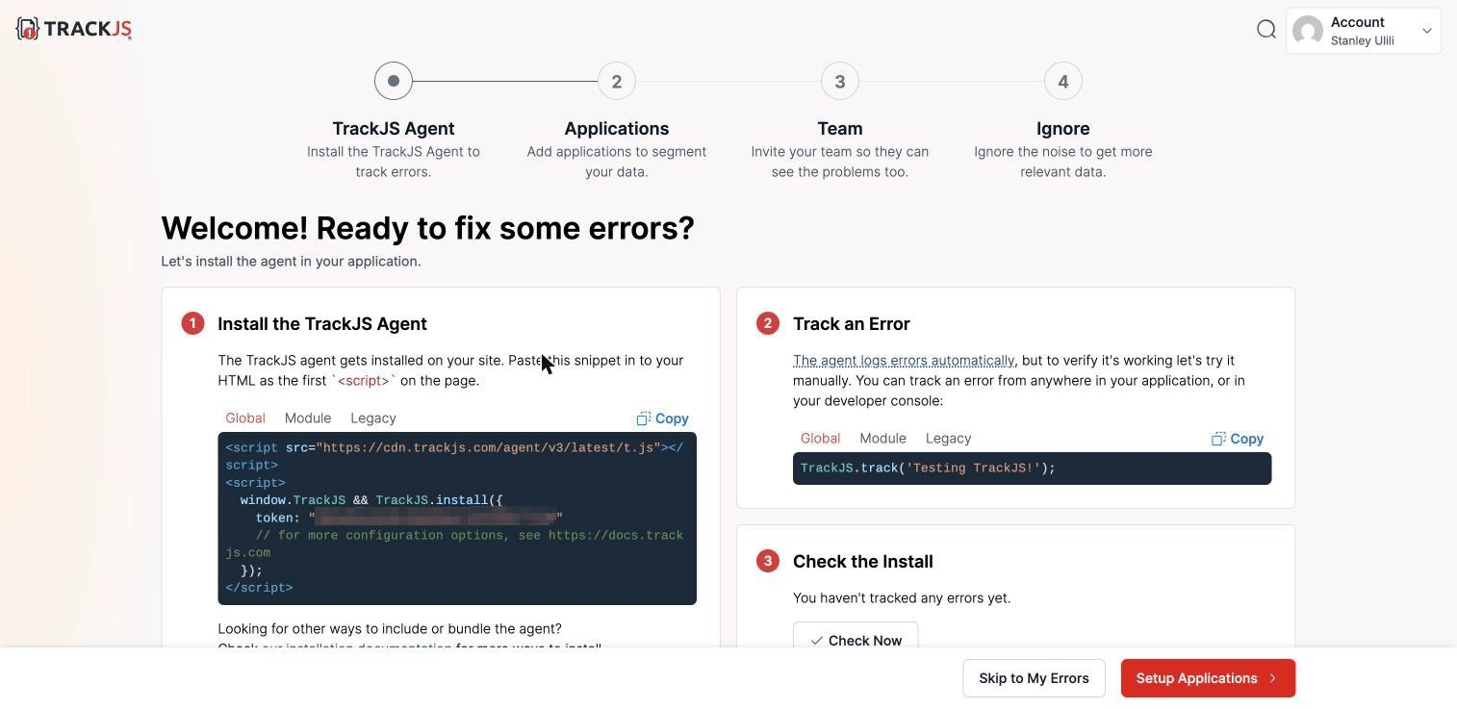Viewport: 1457px width, 709px height.
Task: Go to step 3 Team circle
Action: point(840,81)
